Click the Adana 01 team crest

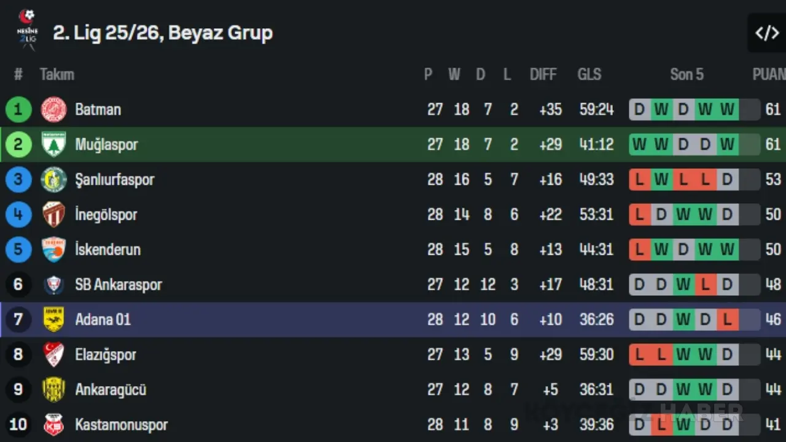[x=53, y=319]
